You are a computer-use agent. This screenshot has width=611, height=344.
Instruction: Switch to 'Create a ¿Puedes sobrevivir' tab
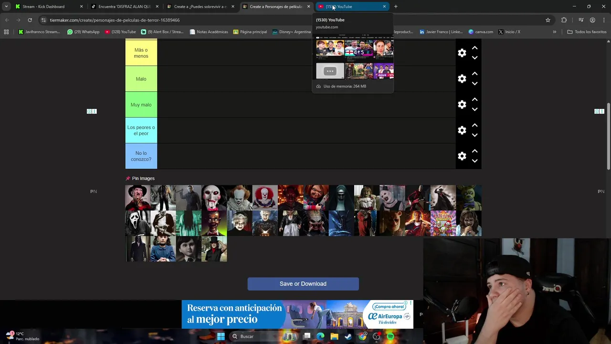pyautogui.click(x=200, y=7)
